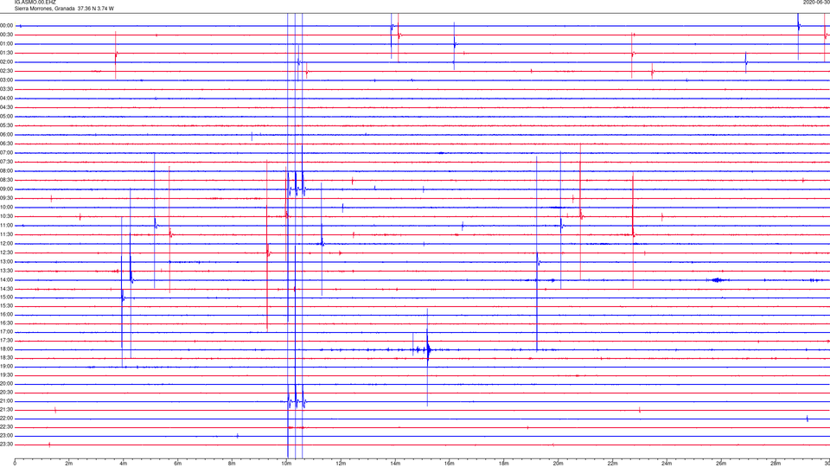830x467 pixels.
Task: Click the 18:00 trace time label
Action: (6, 349)
